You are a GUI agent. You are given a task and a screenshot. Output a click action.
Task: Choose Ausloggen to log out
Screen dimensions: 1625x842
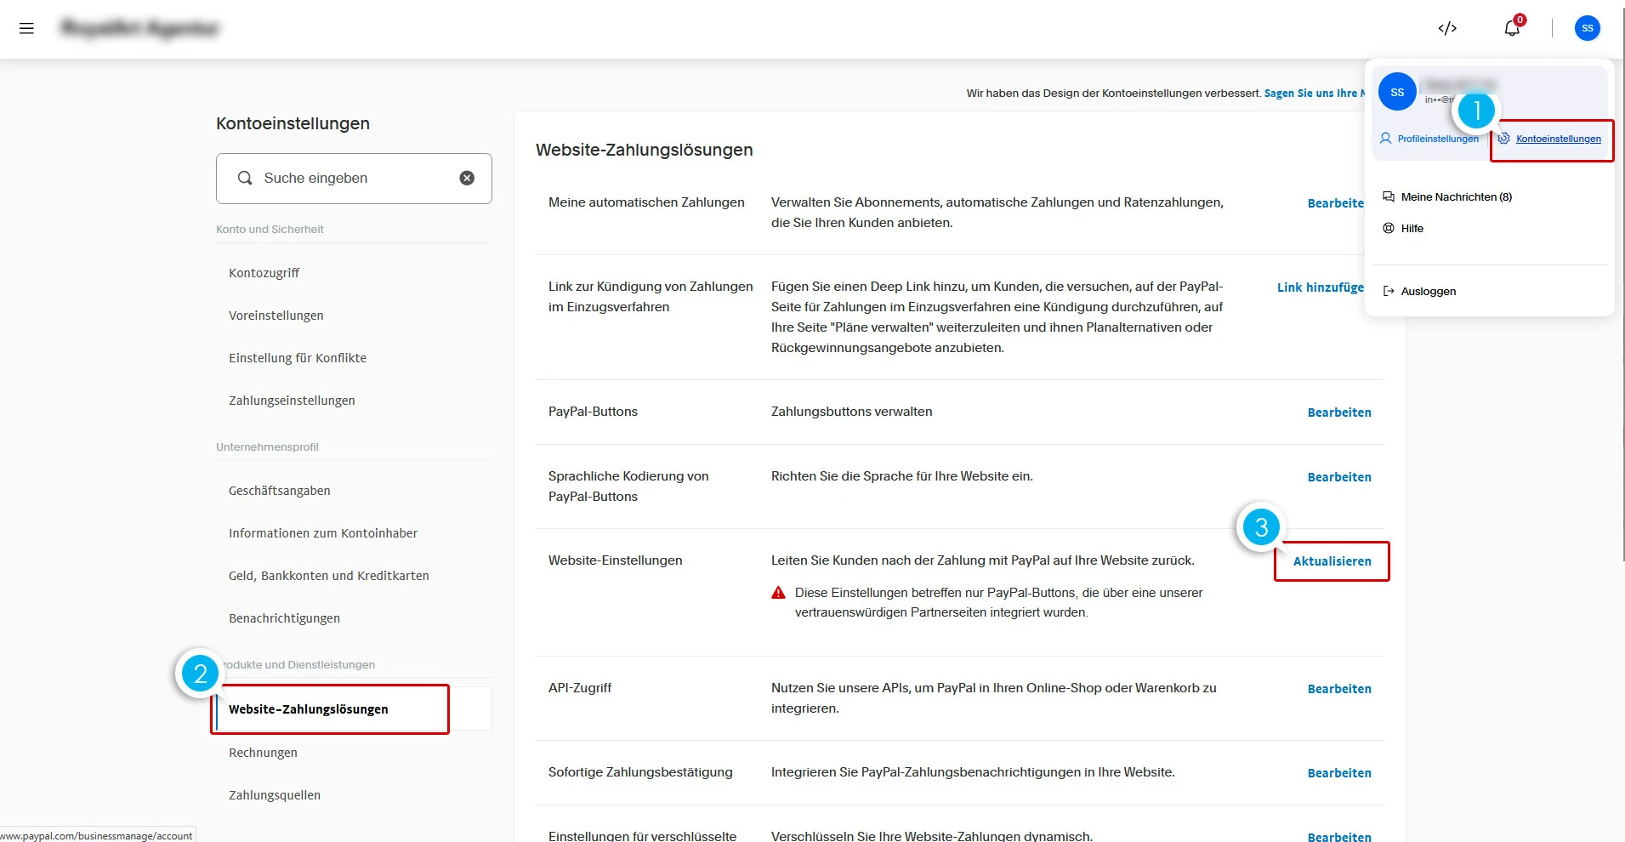[x=1428, y=291]
